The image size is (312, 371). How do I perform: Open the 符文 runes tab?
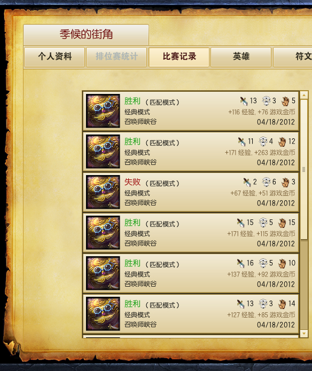293,57
